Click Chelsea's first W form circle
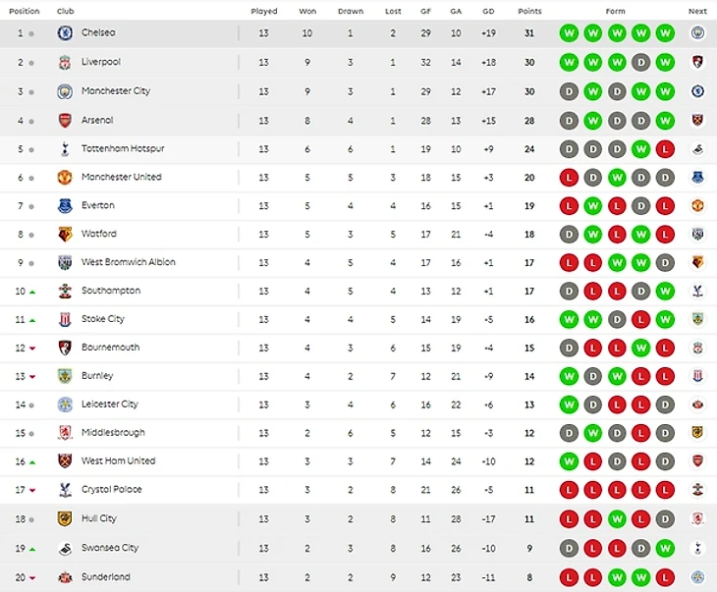 (568, 33)
